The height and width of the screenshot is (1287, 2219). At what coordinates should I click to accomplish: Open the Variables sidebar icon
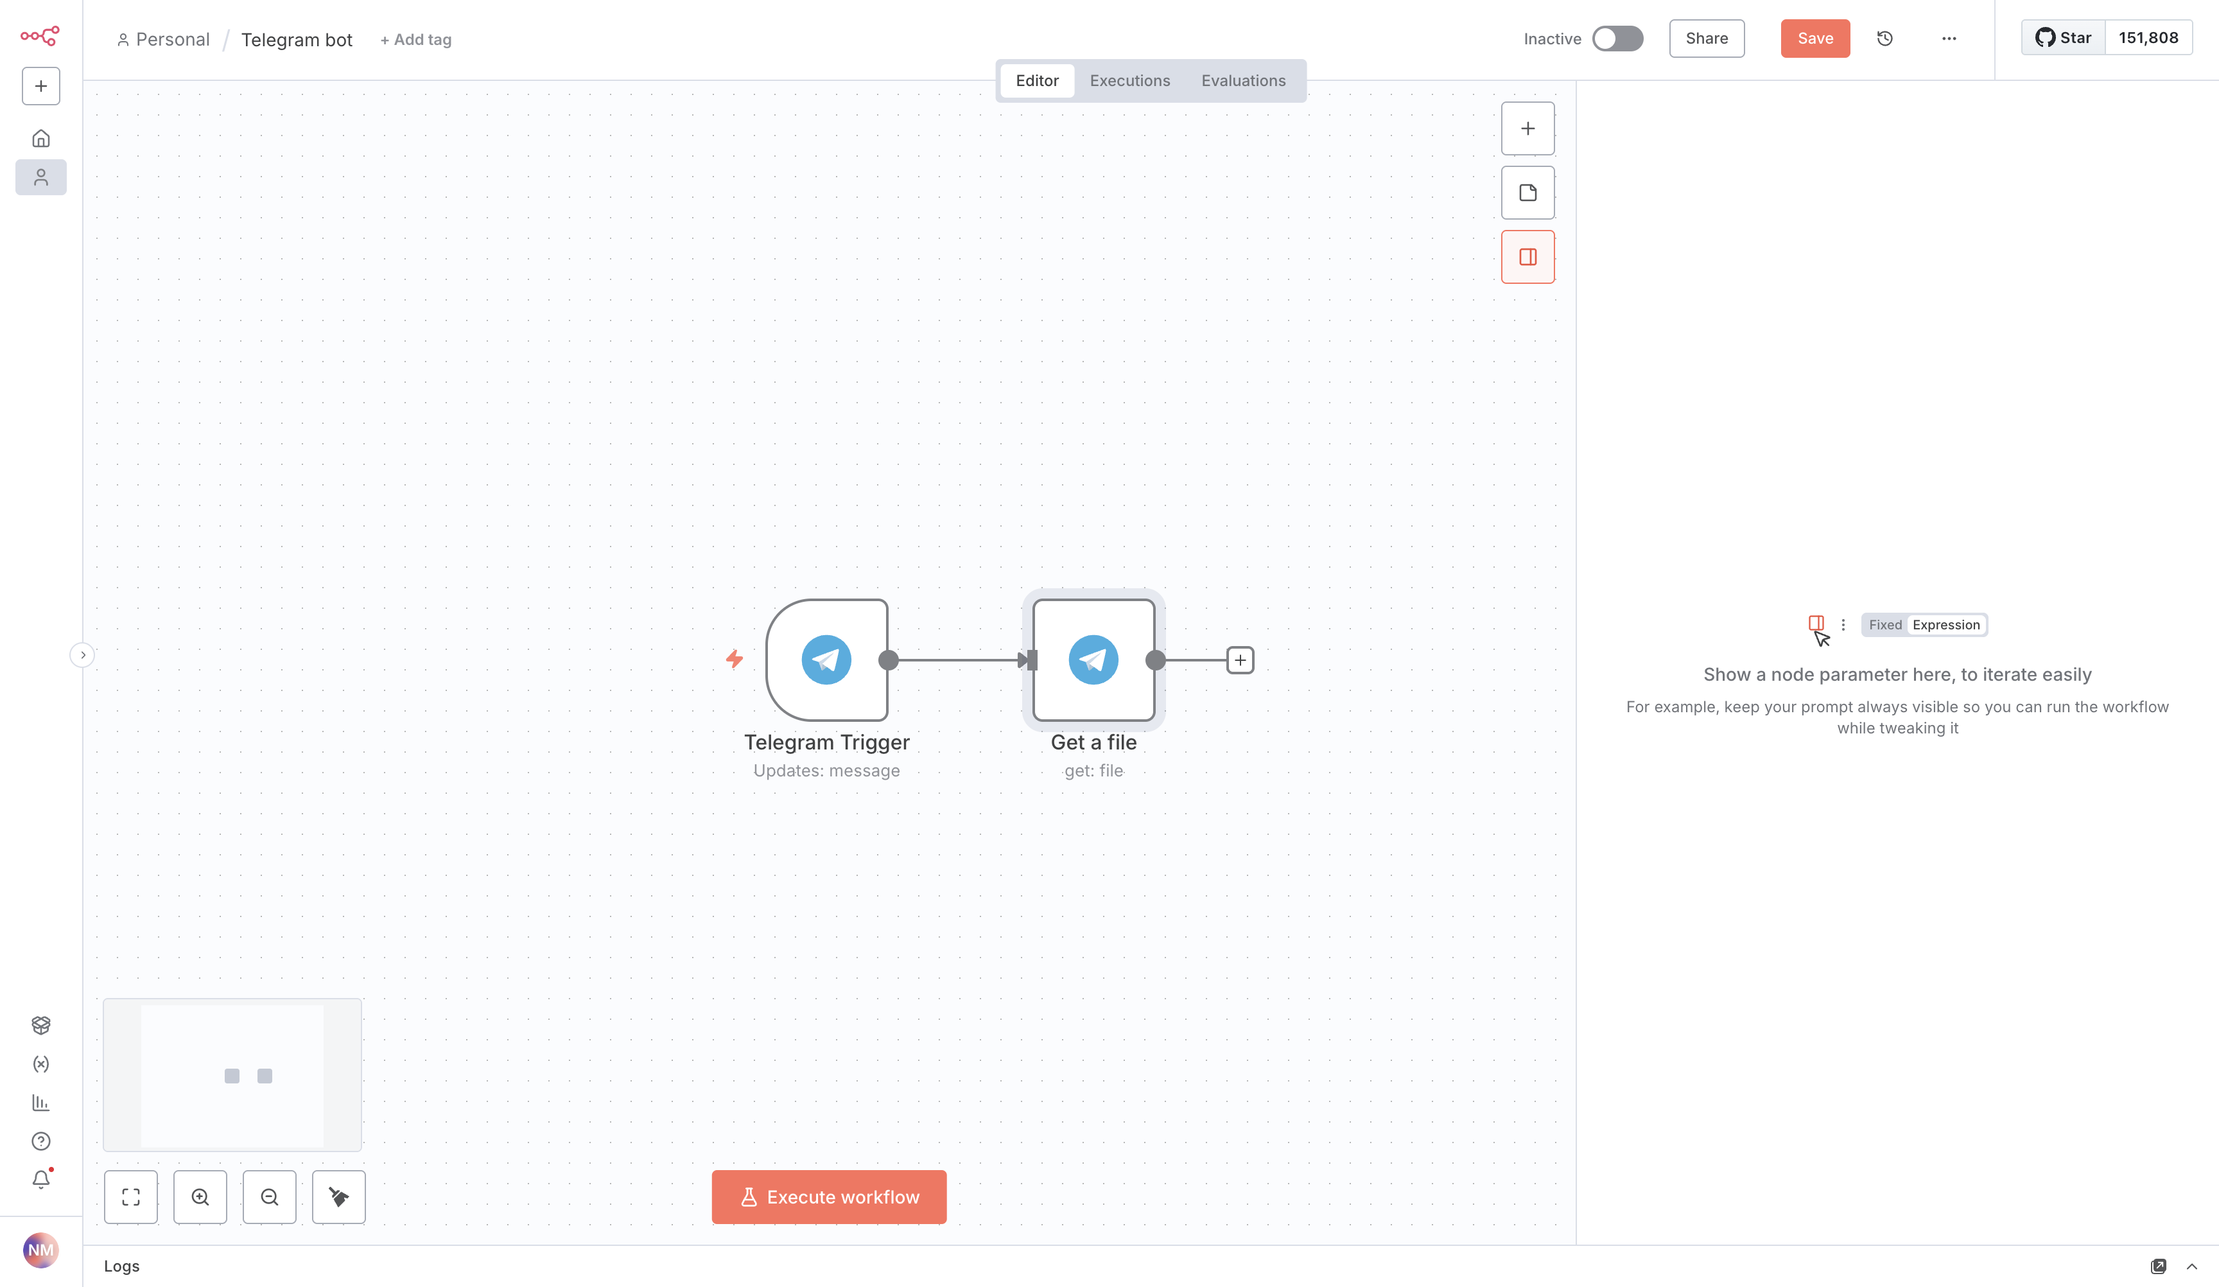40,1064
